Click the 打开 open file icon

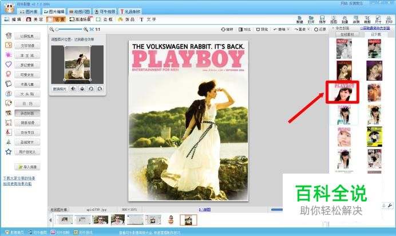(x=311, y=19)
